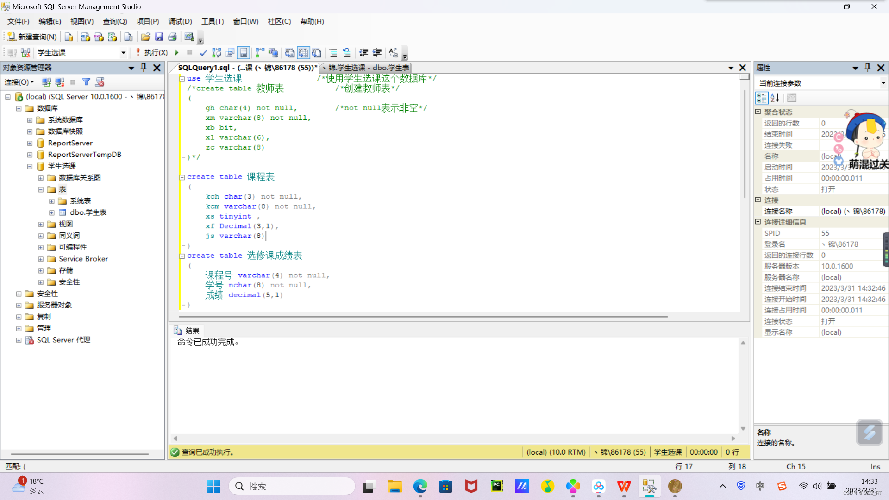Click the 新建查询(N) button
Screen dimensions: 889x500
tap(32, 37)
